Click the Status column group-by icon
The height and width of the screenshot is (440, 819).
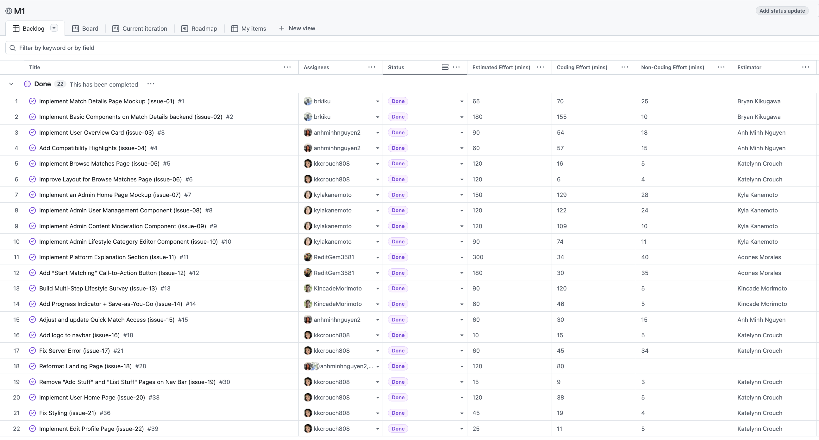click(445, 67)
